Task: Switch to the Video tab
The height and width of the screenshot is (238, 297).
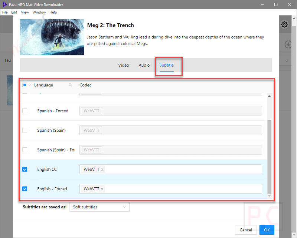Action: [x=124, y=65]
